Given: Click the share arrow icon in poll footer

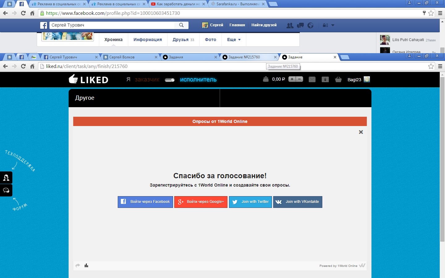Looking at the screenshot, I should pos(78,265).
